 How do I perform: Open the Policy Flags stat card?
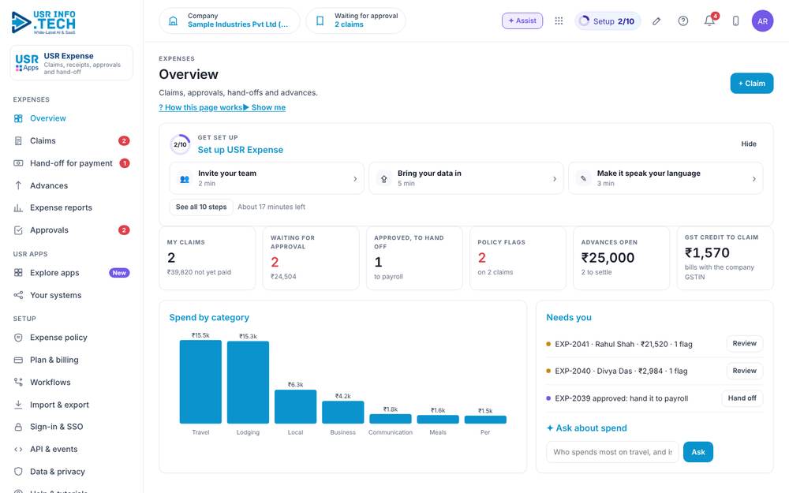pos(518,258)
